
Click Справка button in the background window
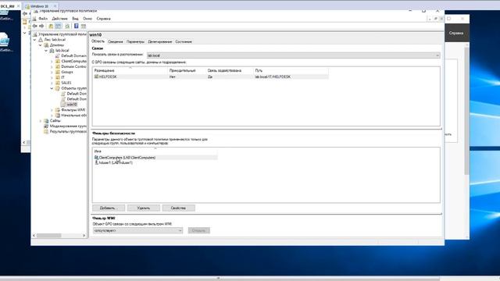tap(456, 33)
